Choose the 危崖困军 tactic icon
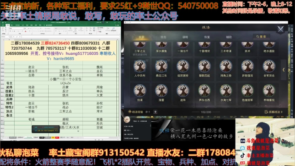This screenshot has height=166, width=295. pyautogui.click(x=247, y=91)
